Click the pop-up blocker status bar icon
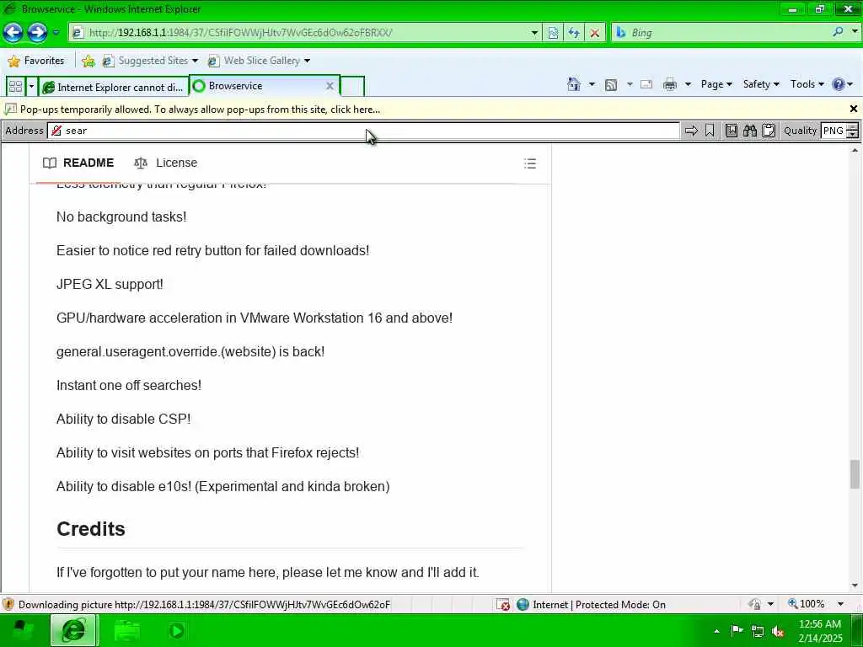 point(502,605)
